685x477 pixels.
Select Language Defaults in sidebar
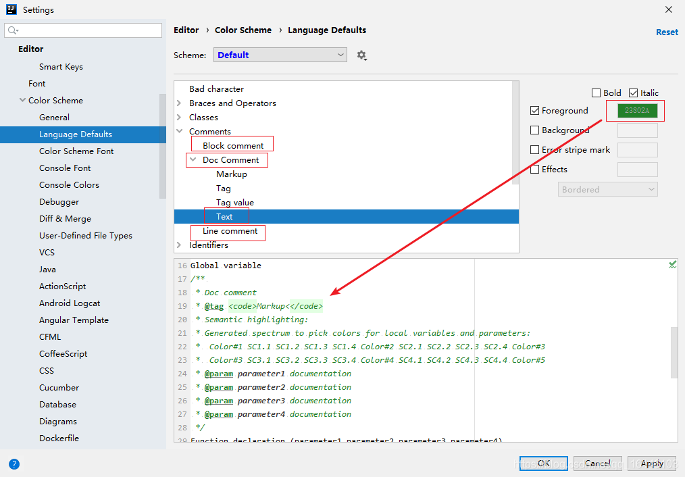(x=83, y=134)
